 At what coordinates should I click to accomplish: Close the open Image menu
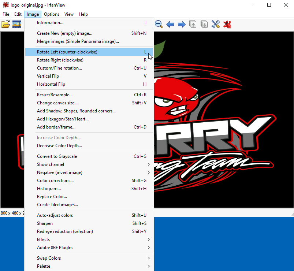(33, 14)
